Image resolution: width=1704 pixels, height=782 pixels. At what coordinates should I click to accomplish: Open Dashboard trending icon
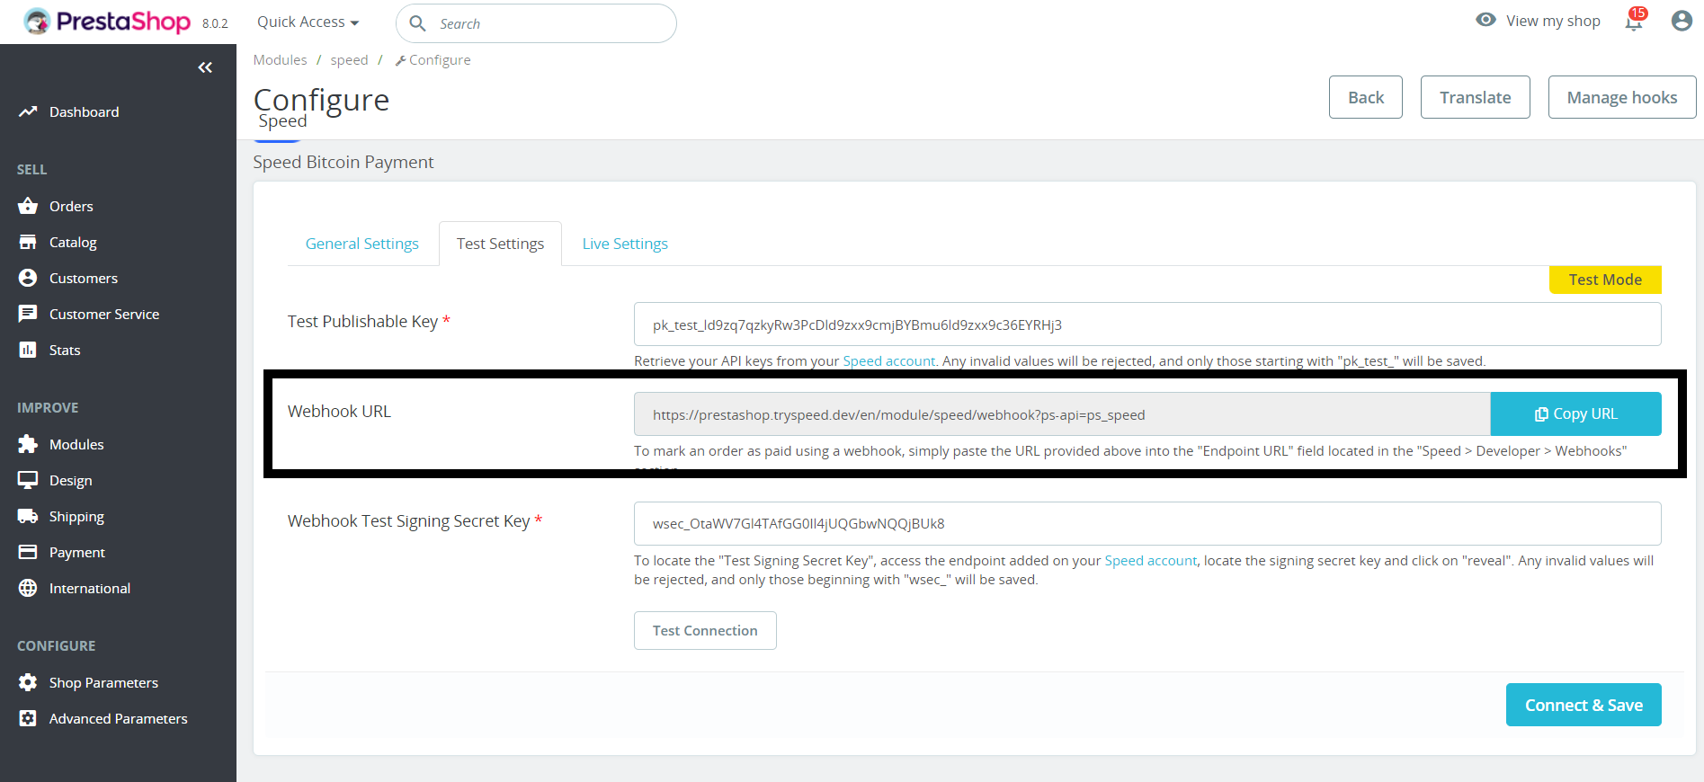point(28,111)
